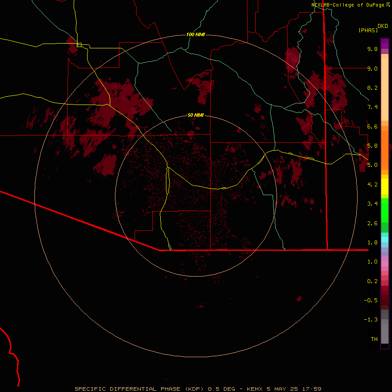
Task: Pick the pink segment of the color bar
Action: tap(385, 264)
